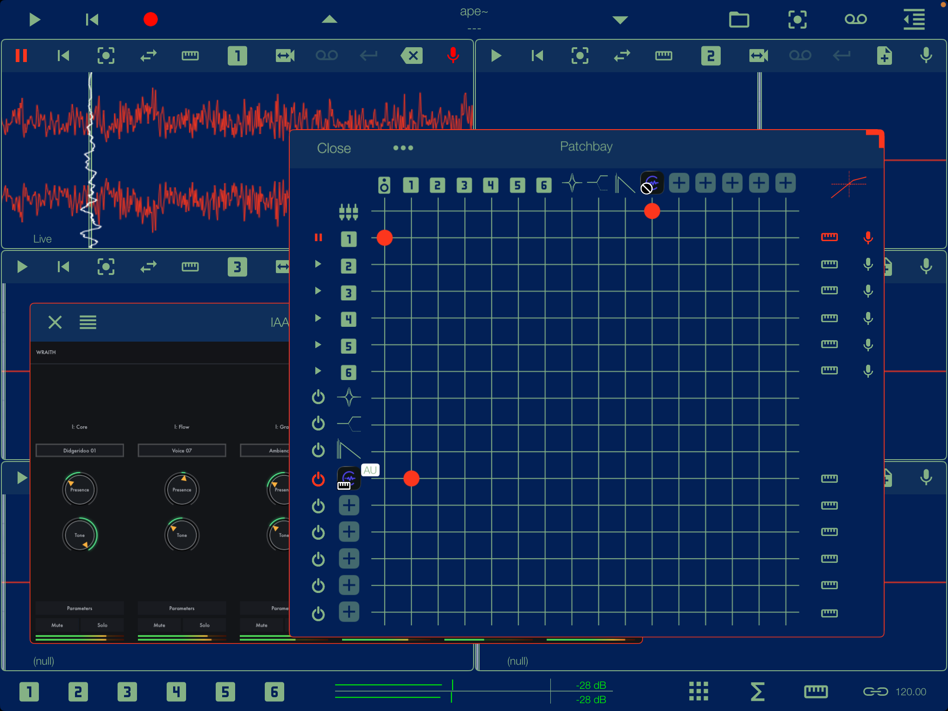The height and width of the screenshot is (711, 948).
Task: Open the Patchbay red curve graph icon
Action: tap(848, 184)
